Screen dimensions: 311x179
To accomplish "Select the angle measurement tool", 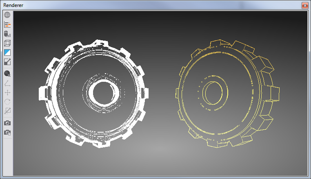I will click(x=7, y=83).
